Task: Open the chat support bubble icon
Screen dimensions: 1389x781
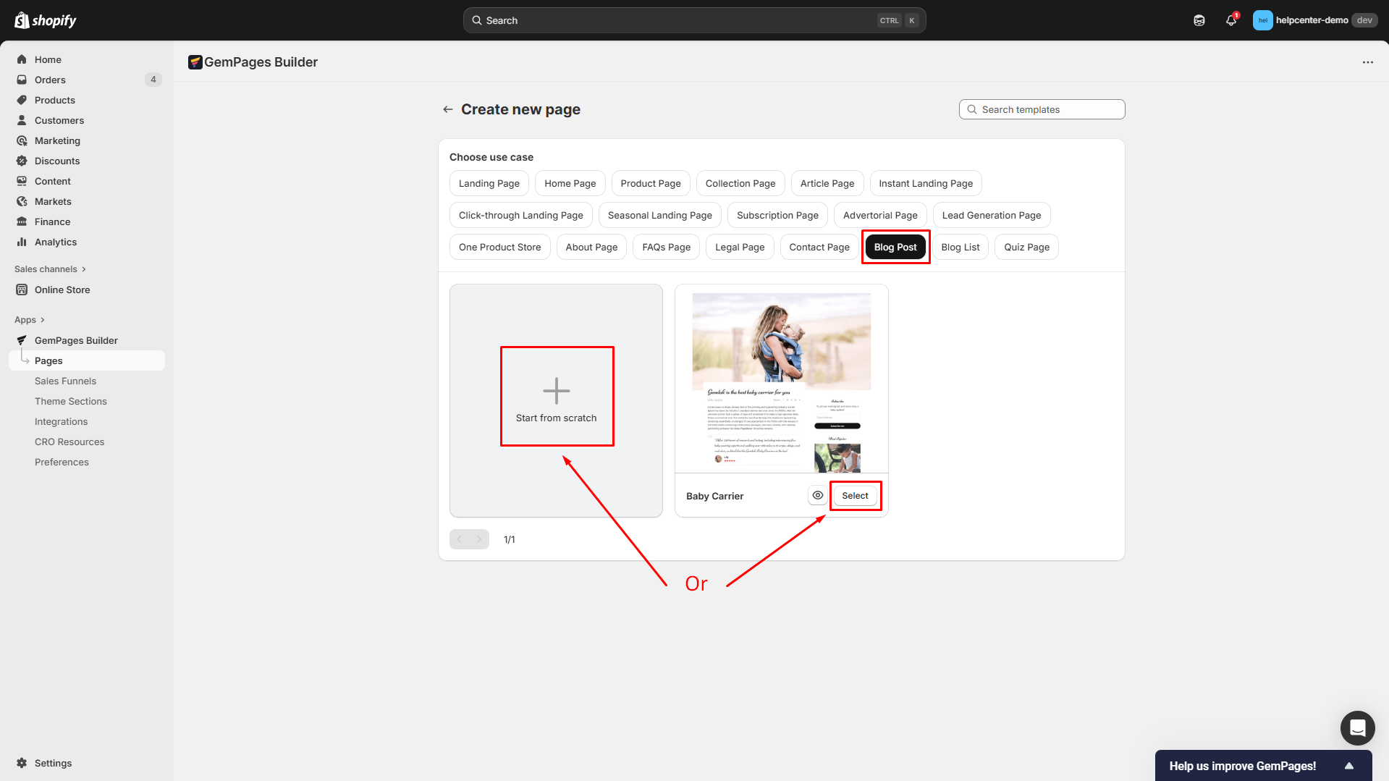Action: (1357, 727)
